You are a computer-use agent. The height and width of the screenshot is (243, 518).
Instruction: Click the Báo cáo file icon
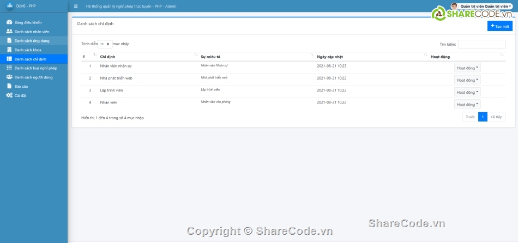(9, 86)
